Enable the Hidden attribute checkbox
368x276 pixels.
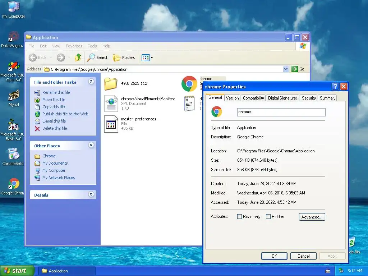click(268, 217)
